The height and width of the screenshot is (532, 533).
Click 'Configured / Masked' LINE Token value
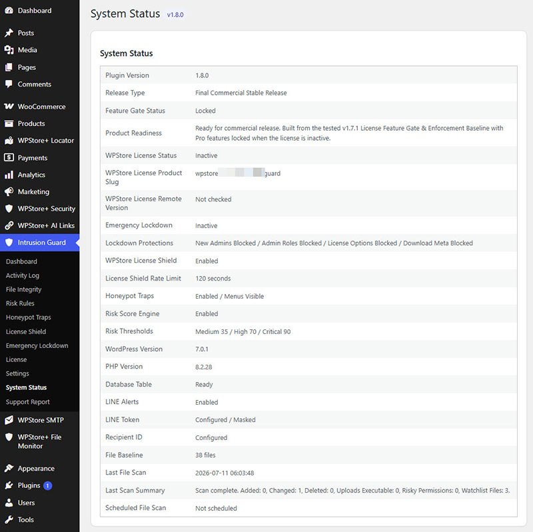click(225, 420)
